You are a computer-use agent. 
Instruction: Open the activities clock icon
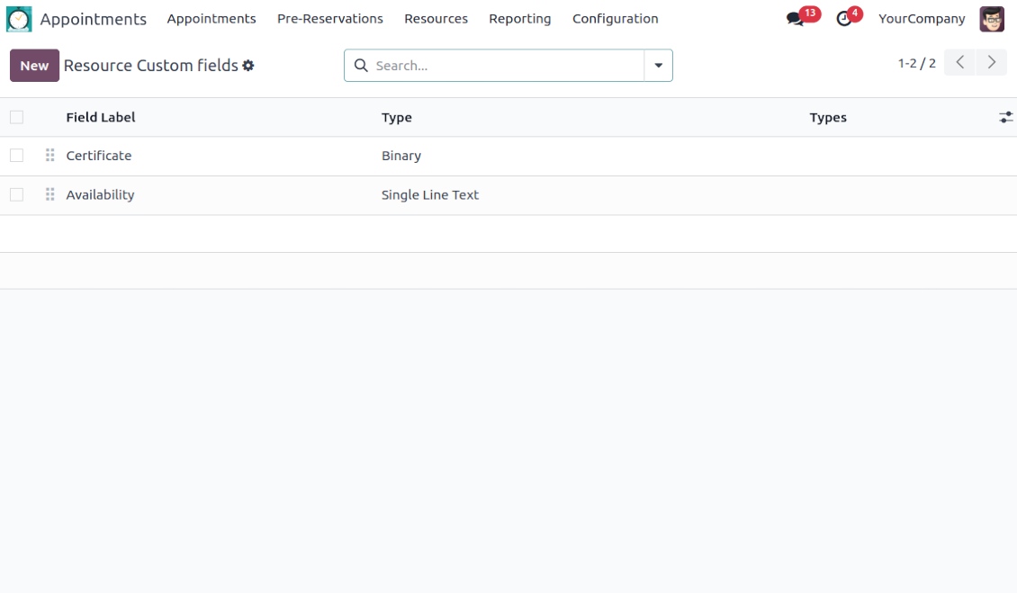843,19
